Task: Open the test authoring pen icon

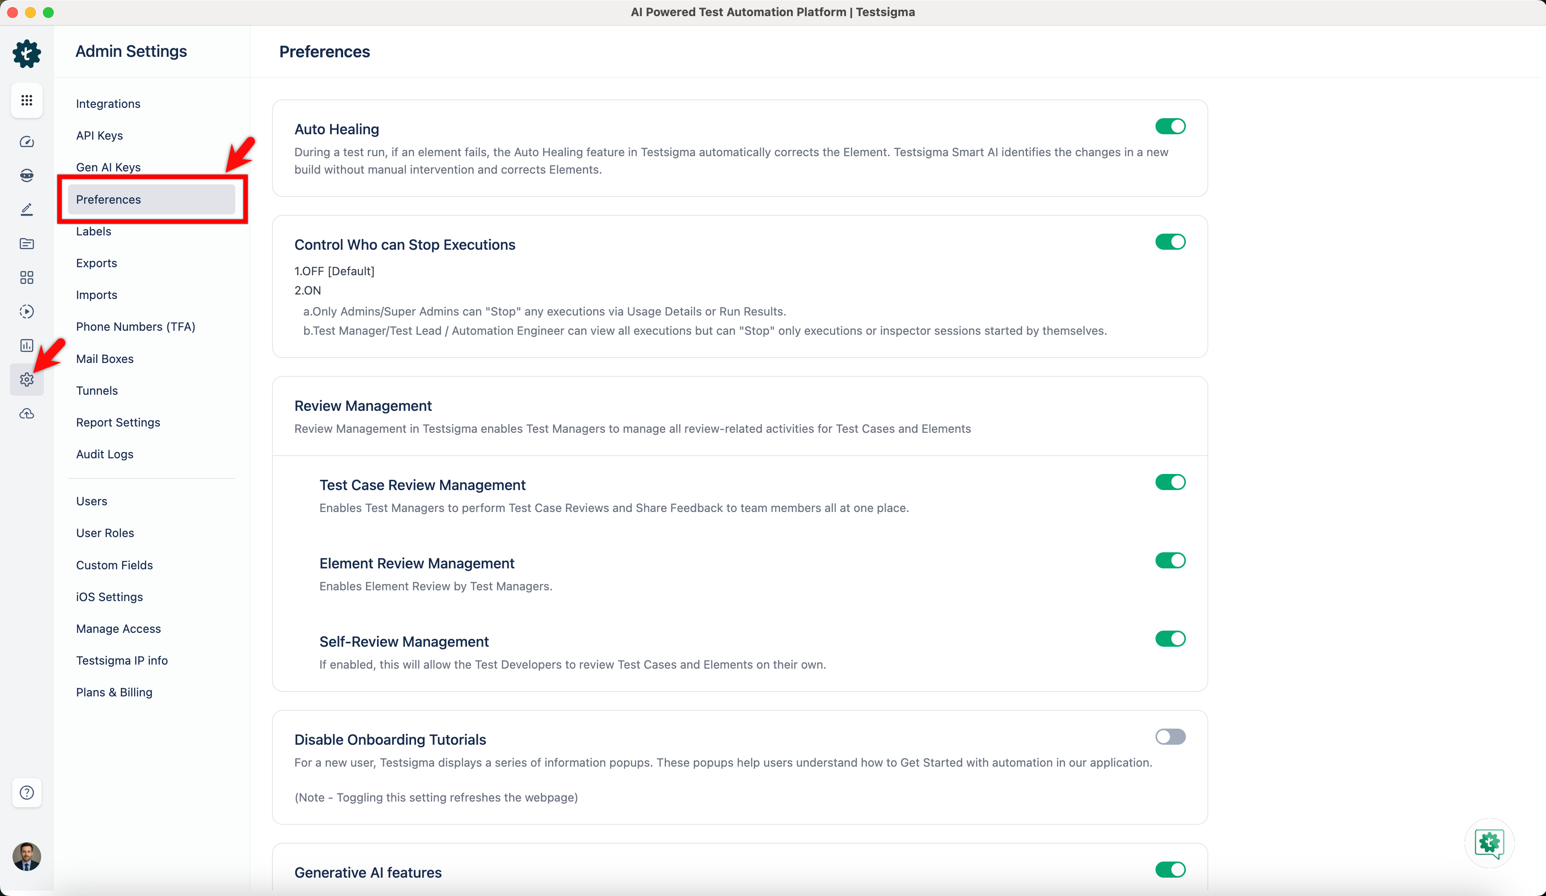Action: (26, 209)
